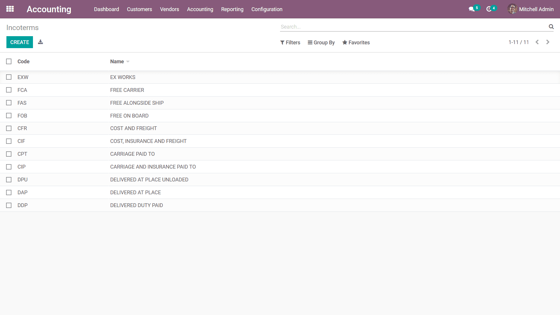Click the DDP code cell

tap(22, 205)
